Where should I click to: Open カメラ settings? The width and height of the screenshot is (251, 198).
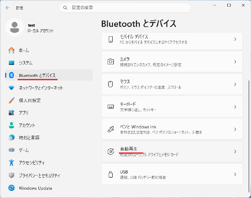[172, 62]
